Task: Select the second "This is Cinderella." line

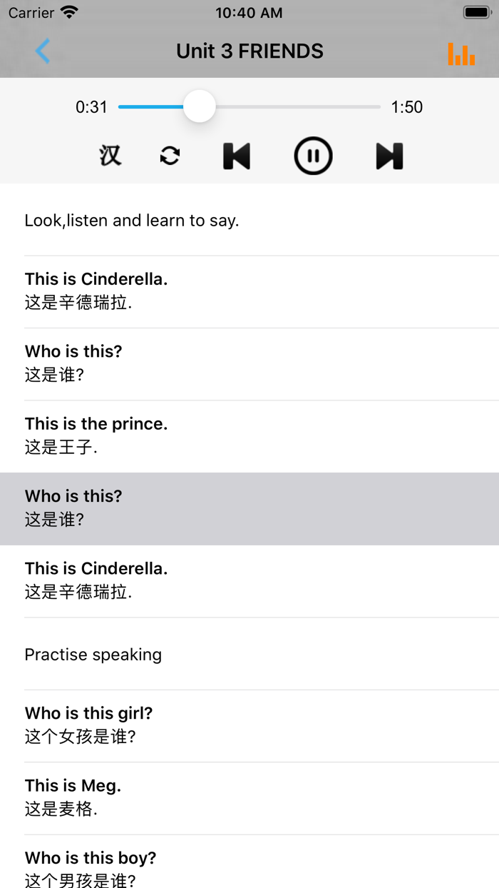Action: point(249,580)
